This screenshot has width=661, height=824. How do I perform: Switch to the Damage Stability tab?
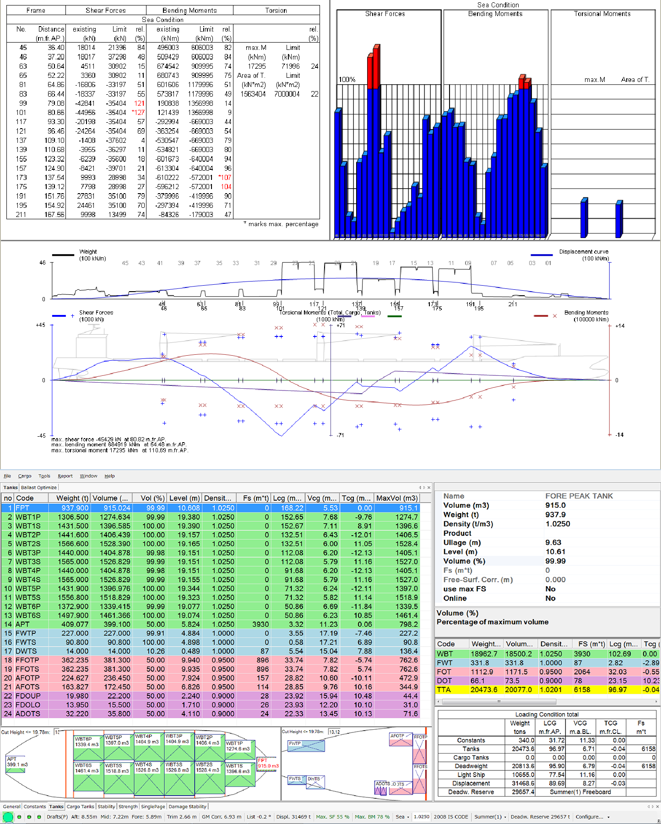[x=188, y=807]
